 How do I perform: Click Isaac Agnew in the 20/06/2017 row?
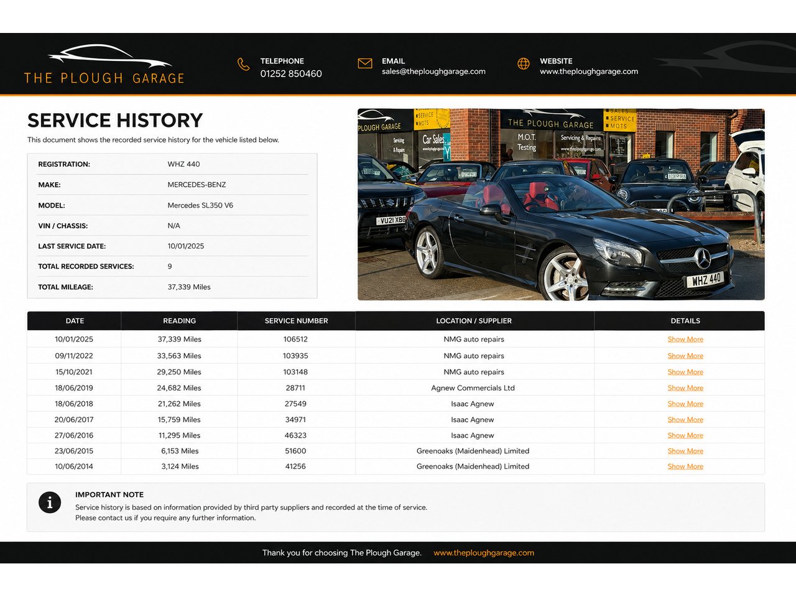[x=473, y=420]
